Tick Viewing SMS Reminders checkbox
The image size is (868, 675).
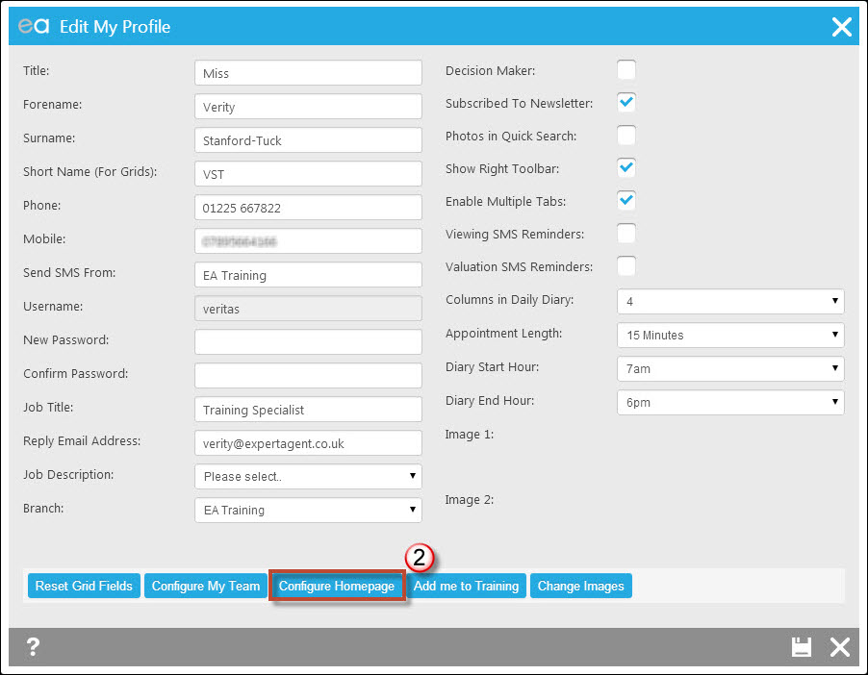point(626,233)
